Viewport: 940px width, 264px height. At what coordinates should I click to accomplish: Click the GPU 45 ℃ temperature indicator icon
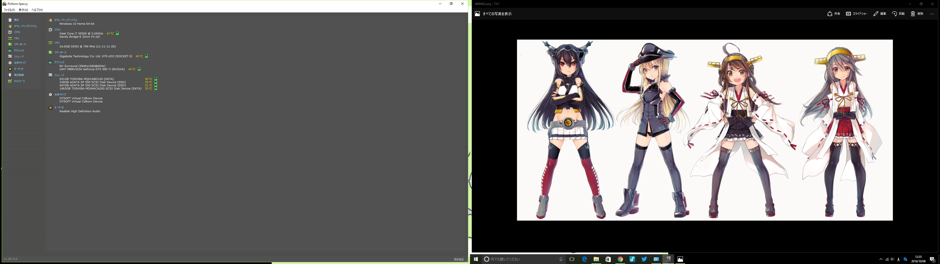(x=139, y=69)
